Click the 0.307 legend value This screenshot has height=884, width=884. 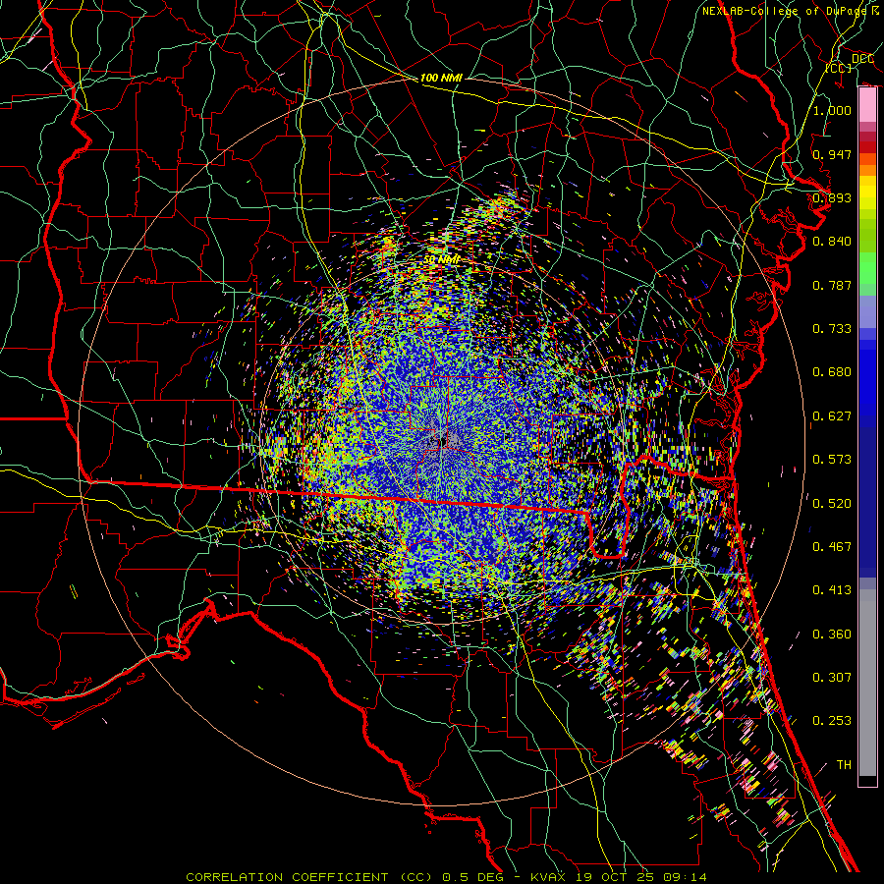click(832, 678)
